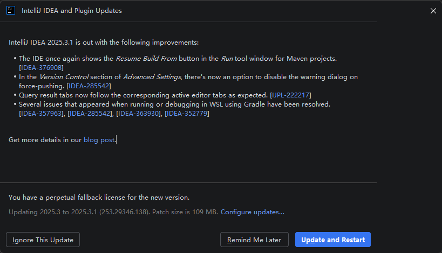Follow the blog post link
442x253 pixels.
point(99,140)
